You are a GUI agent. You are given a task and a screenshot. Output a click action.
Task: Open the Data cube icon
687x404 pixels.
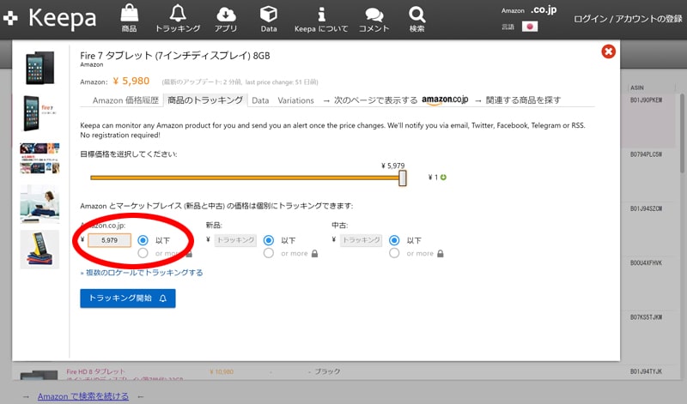(x=269, y=18)
